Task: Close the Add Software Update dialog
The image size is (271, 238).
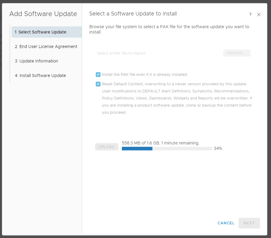Action: pos(259,15)
